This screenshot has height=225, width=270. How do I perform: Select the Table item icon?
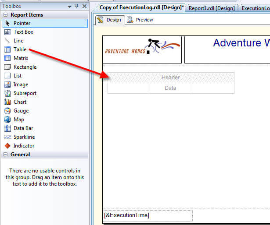[7, 49]
